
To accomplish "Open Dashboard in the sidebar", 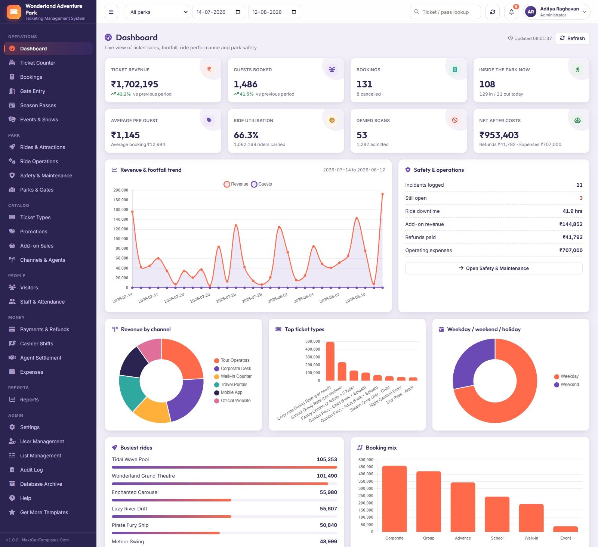I will click(48, 49).
